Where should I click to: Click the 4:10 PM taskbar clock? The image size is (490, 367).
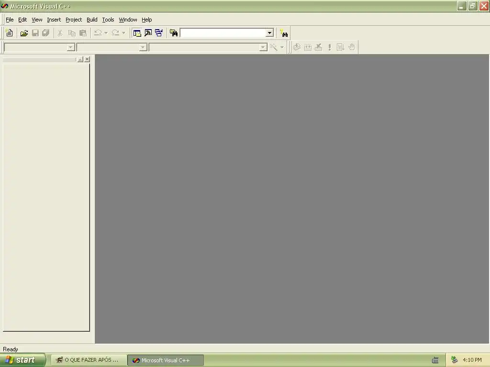coord(472,360)
